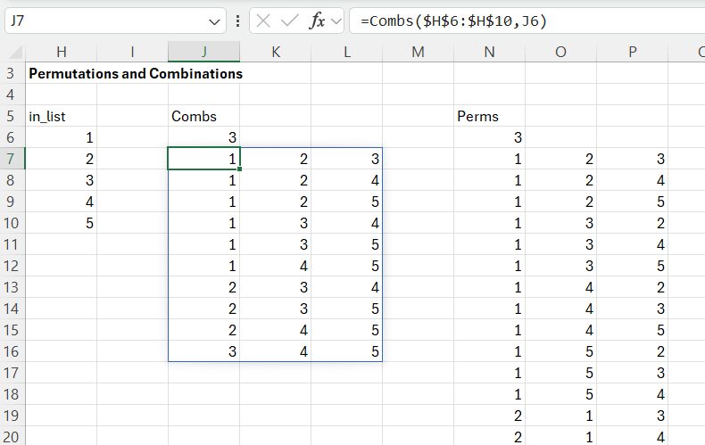The width and height of the screenshot is (705, 445).
Task: Expand the chevron next to the fx icon
Action: [x=336, y=21]
